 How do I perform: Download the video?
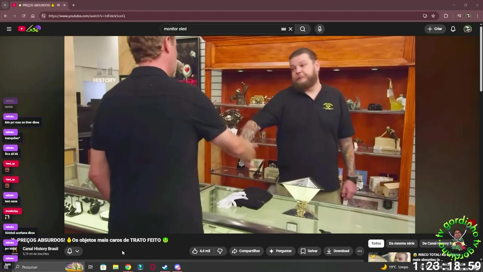[x=338, y=251]
